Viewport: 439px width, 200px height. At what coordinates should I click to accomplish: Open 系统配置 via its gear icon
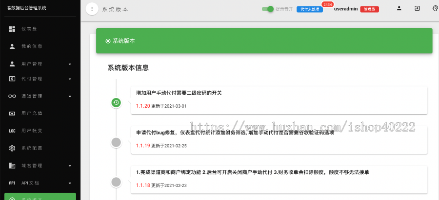point(12,148)
